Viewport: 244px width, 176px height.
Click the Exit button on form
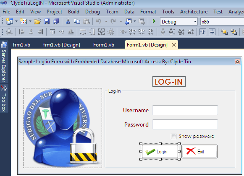[x=199, y=152]
